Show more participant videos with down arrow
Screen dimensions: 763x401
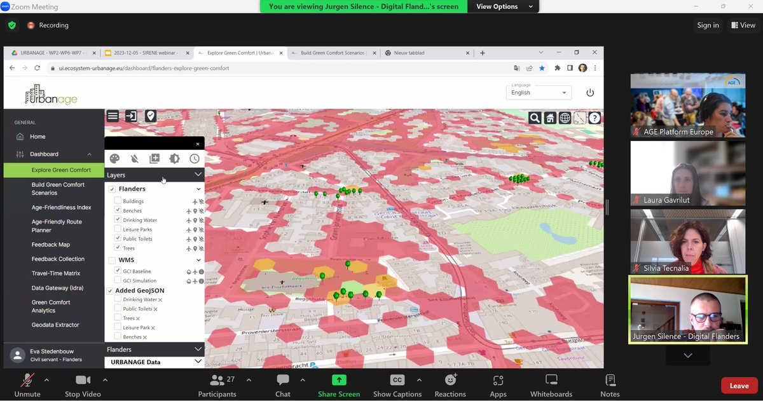[688, 356]
